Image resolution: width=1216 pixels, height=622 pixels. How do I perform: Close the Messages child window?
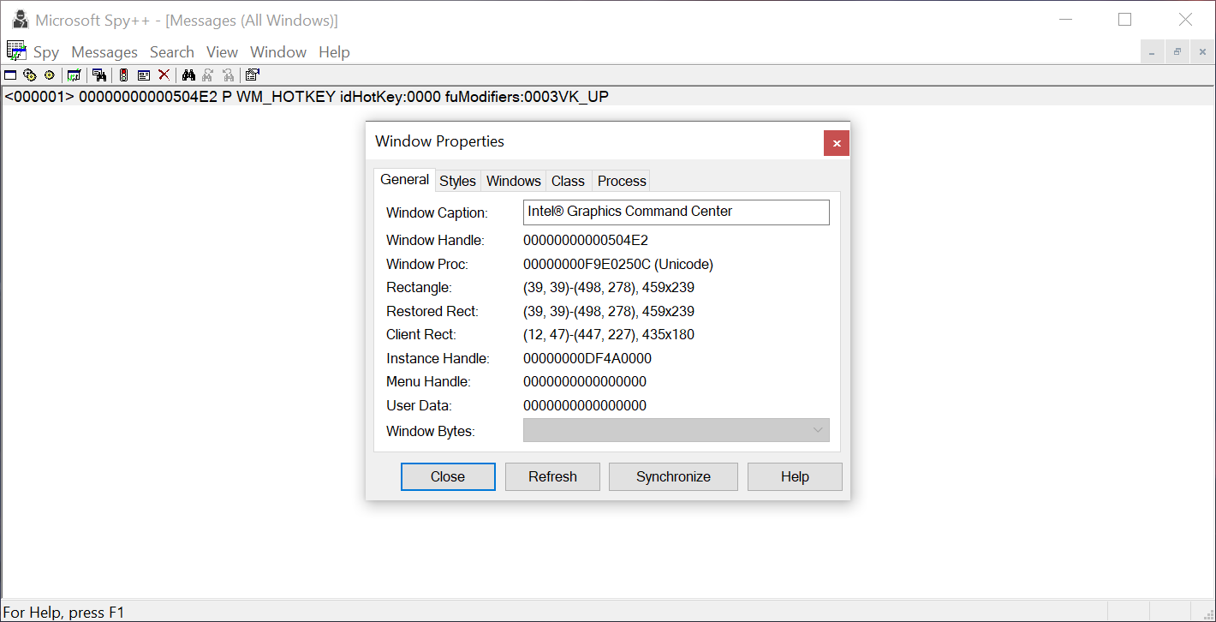click(1202, 52)
